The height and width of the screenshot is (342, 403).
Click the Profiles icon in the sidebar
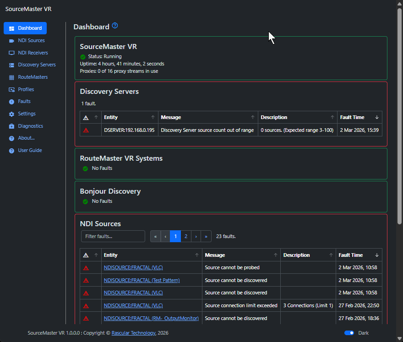click(11, 90)
